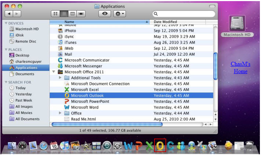The width and height of the screenshot is (261, 155).
Task: Open Spaces icon in the Dock
Action: point(96,146)
